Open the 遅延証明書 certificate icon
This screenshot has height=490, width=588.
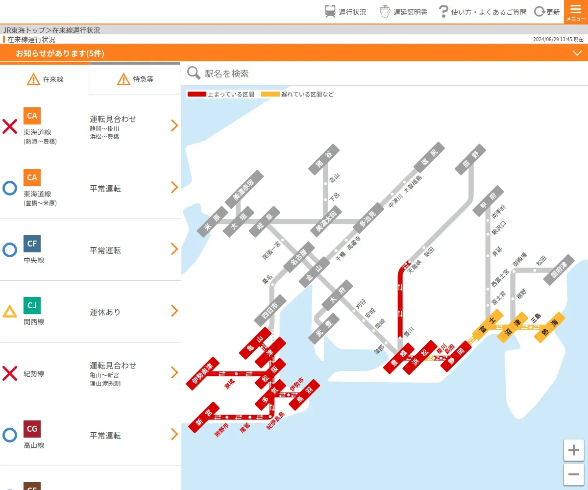[386, 11]
